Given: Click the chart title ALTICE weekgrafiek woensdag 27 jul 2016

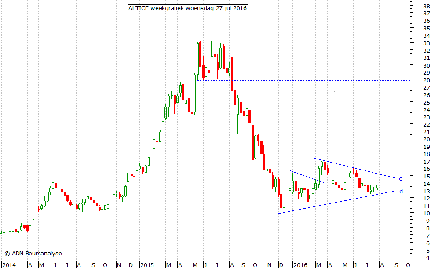Looking at the screenshot, I should click(x=188, y=8).
